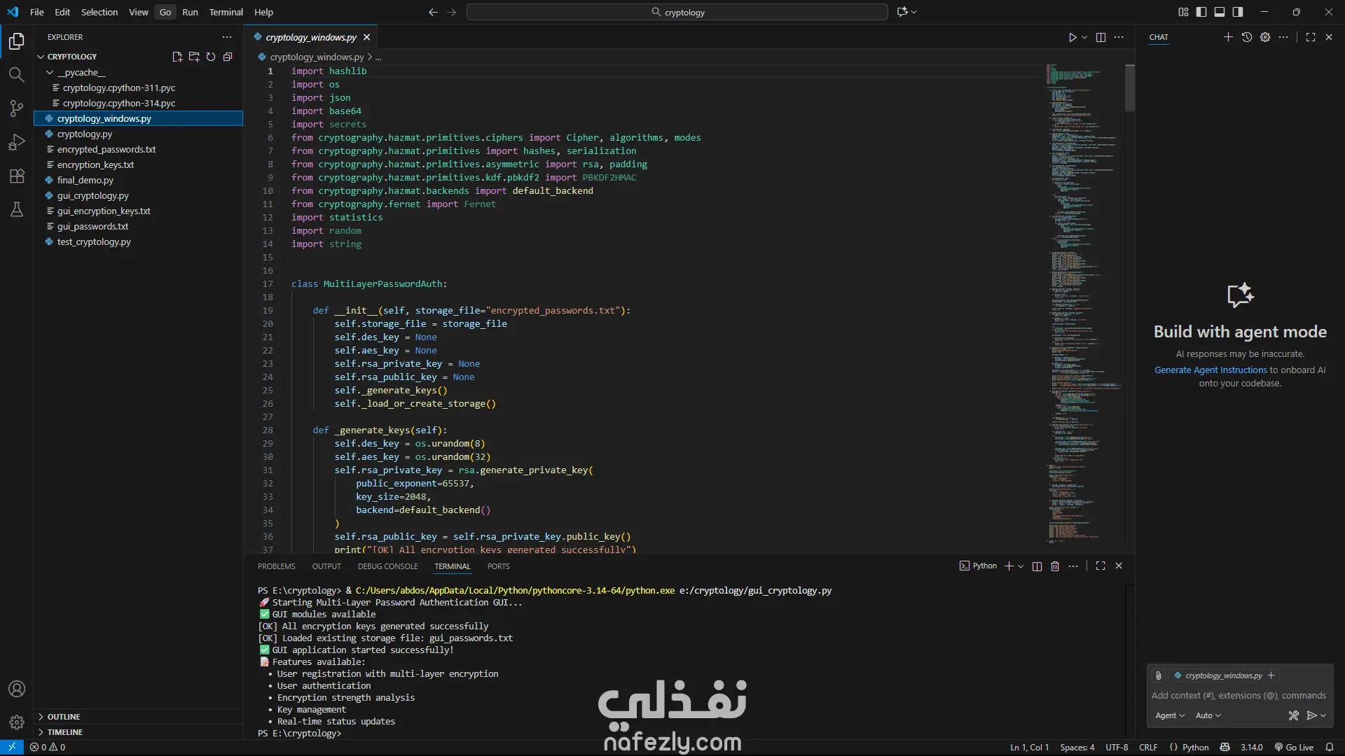1345x756 pixels.
Task: Switch to the PROBLEMS panel tab
Action: click(276, 566)
